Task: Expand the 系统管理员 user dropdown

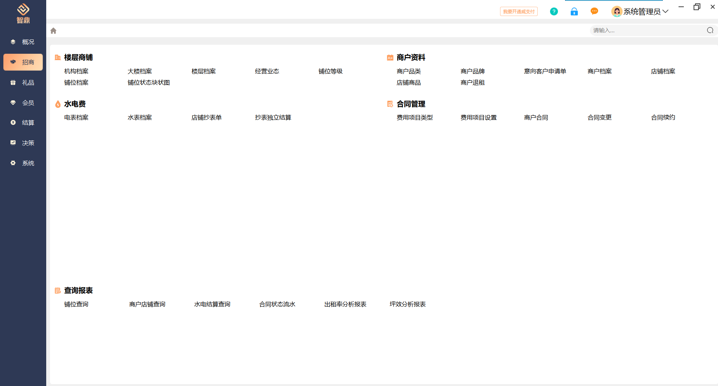Action: (x=665, y=12)
